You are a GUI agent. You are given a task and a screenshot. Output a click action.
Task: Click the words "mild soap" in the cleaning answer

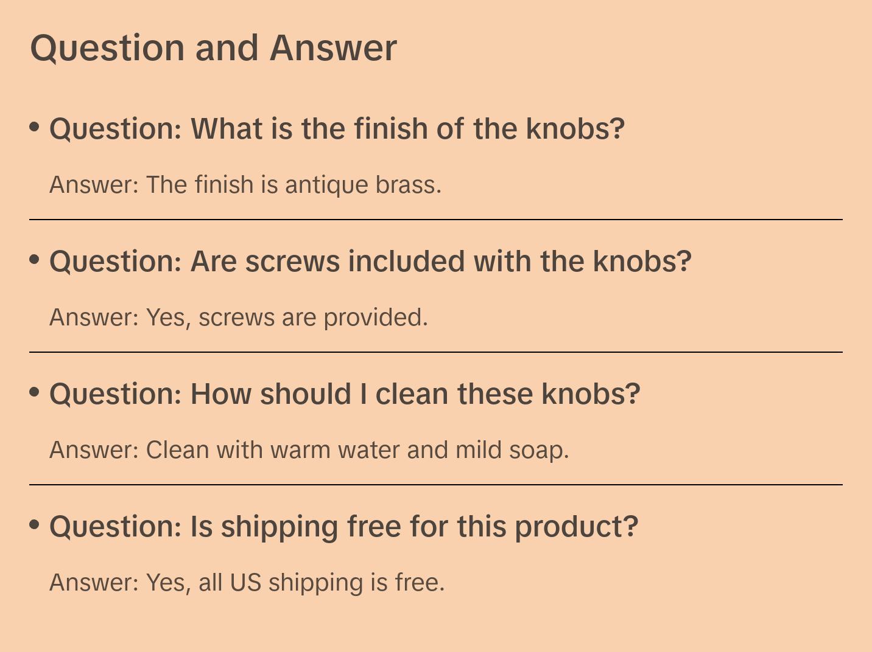[x=512, y=450]
